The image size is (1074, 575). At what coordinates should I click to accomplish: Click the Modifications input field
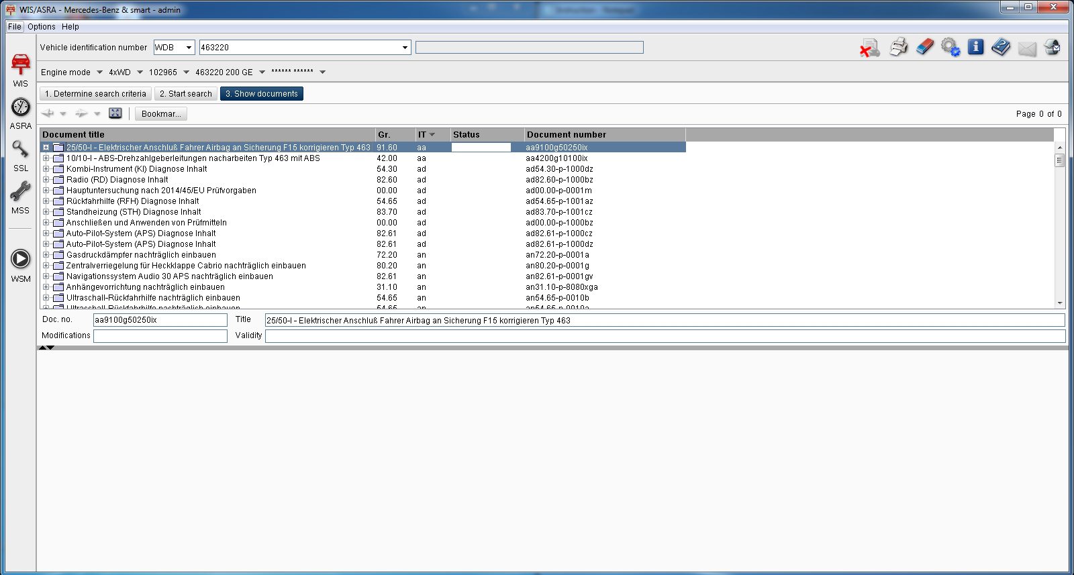pyautogui.click(x=160, y=336)
